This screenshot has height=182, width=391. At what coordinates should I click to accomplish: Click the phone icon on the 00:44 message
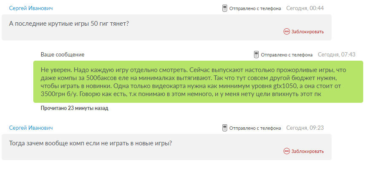tap(225, 8)
